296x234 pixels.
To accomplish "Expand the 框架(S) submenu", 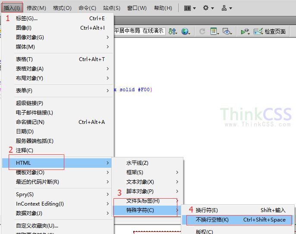I will (x=148, y=172).
